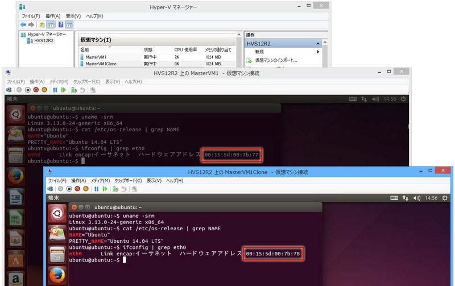Open Ubuntu Dash in MasterVM1Clone launcher
The width and height of the screenshot is (455, 286).
pos(57,213)
